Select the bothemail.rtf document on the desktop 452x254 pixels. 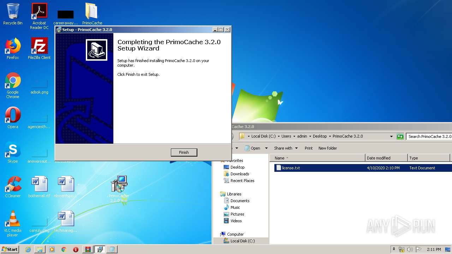(39, 187)
